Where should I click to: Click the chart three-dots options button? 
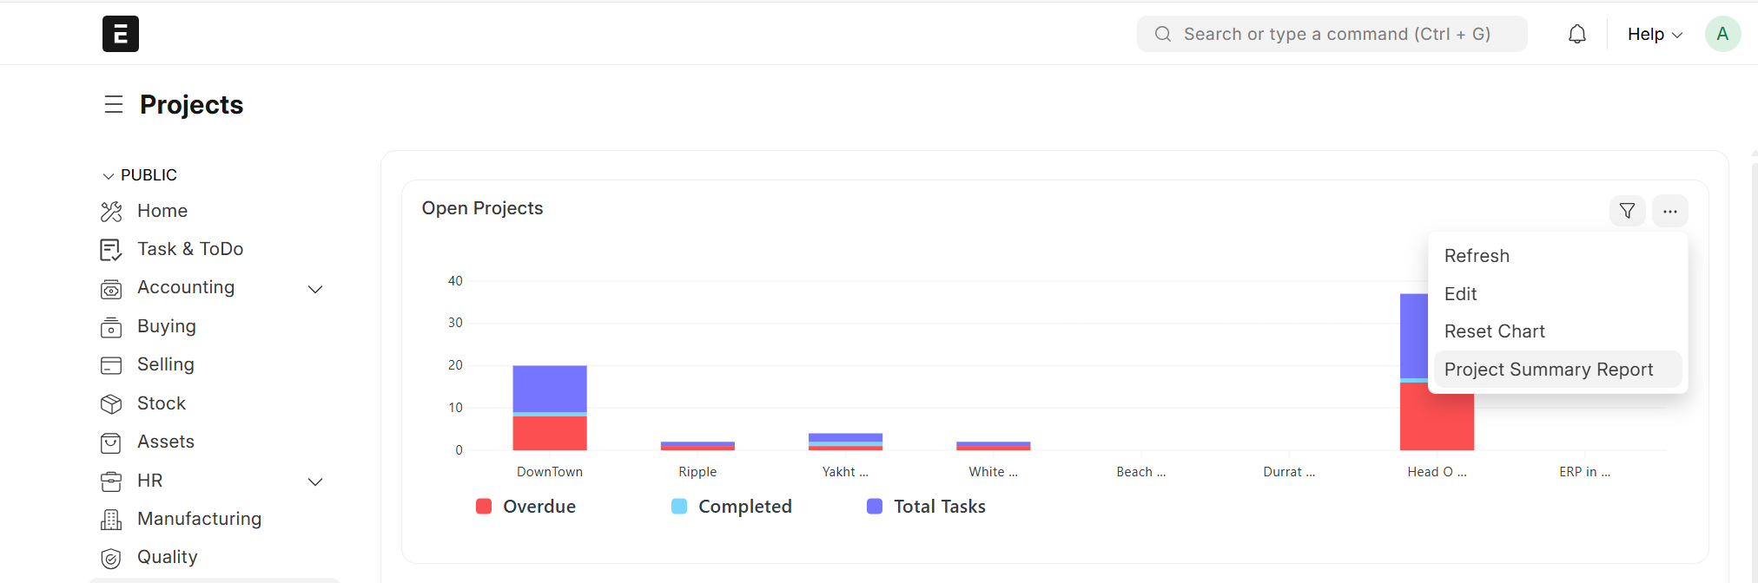click(x=1669, y=211)
